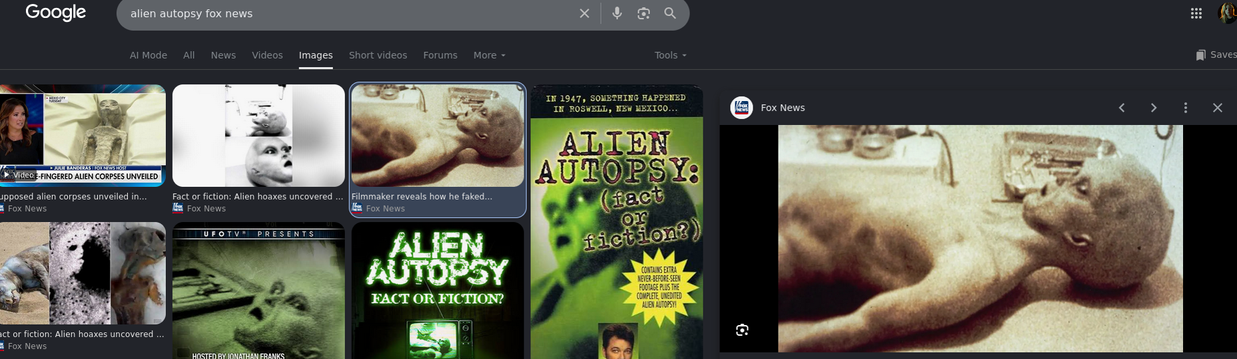The image size is (1237, 359).
Task: Open the Google account avatar
Action: point(1228,13)
